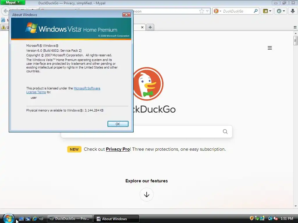Click the muted volume tray icon
The width and height of the screenshot is (298, 223).
276,218
